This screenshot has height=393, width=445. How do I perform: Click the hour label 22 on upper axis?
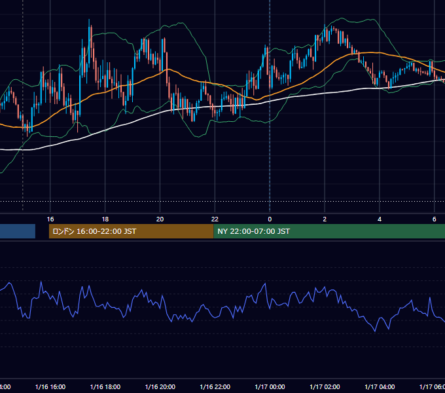tap(215, 219)
